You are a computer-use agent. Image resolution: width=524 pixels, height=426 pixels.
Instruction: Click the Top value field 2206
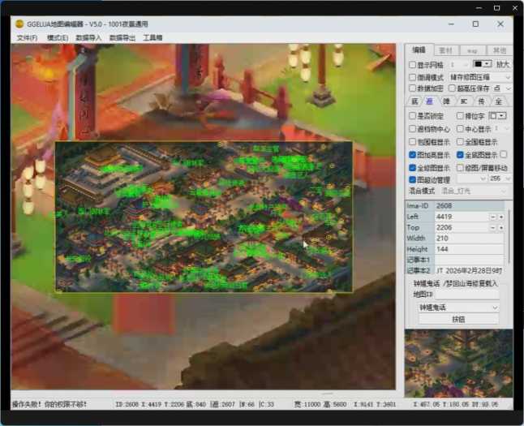pos(462,227)
